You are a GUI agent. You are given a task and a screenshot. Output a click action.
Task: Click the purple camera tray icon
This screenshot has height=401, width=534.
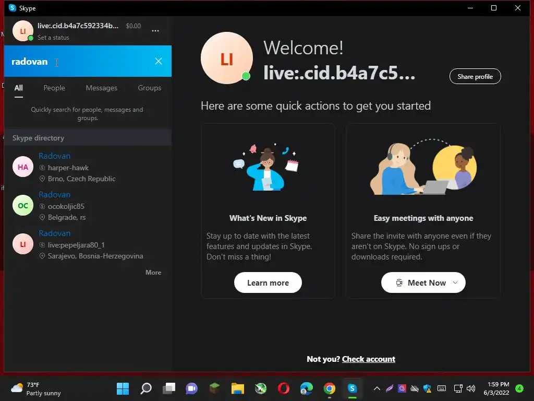[402, 388]
